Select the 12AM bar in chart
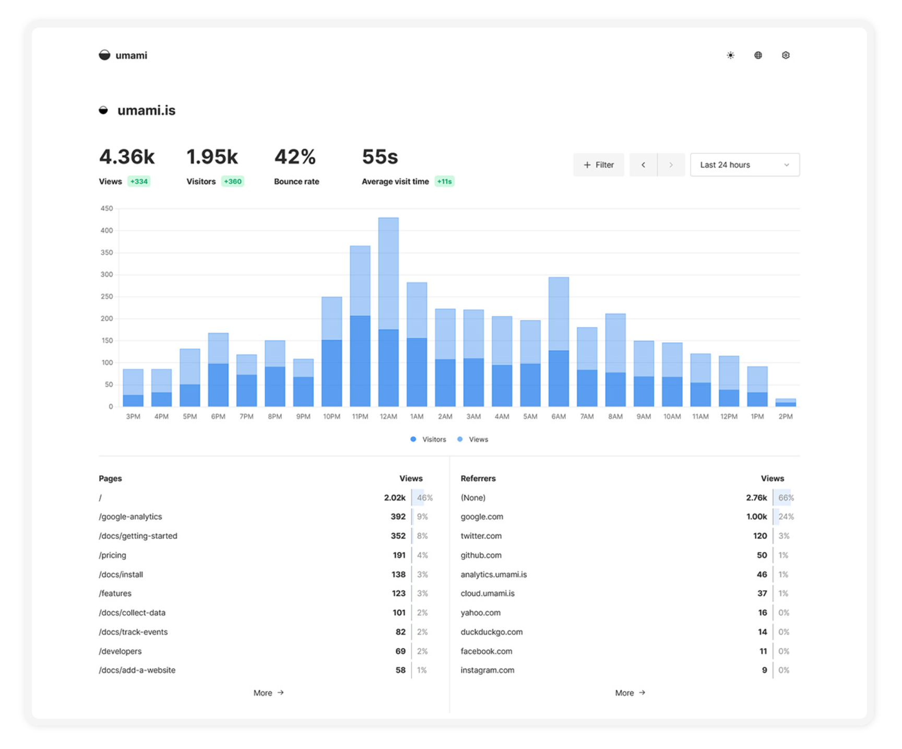 click(x=388, y=312)
